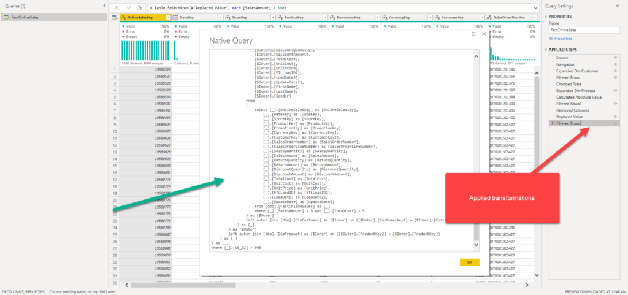
Task: Collapse the PROPERTIES section
Action: pyautogui.click(x=546, y=17)
